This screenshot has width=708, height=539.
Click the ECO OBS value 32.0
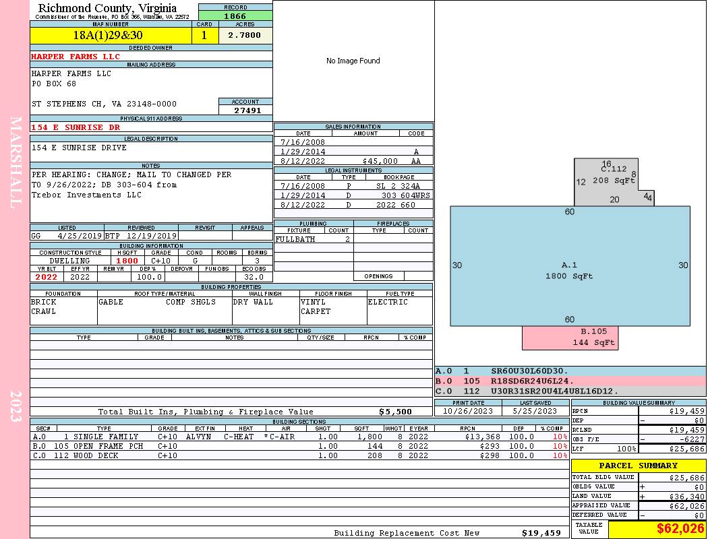click(254, 277)
